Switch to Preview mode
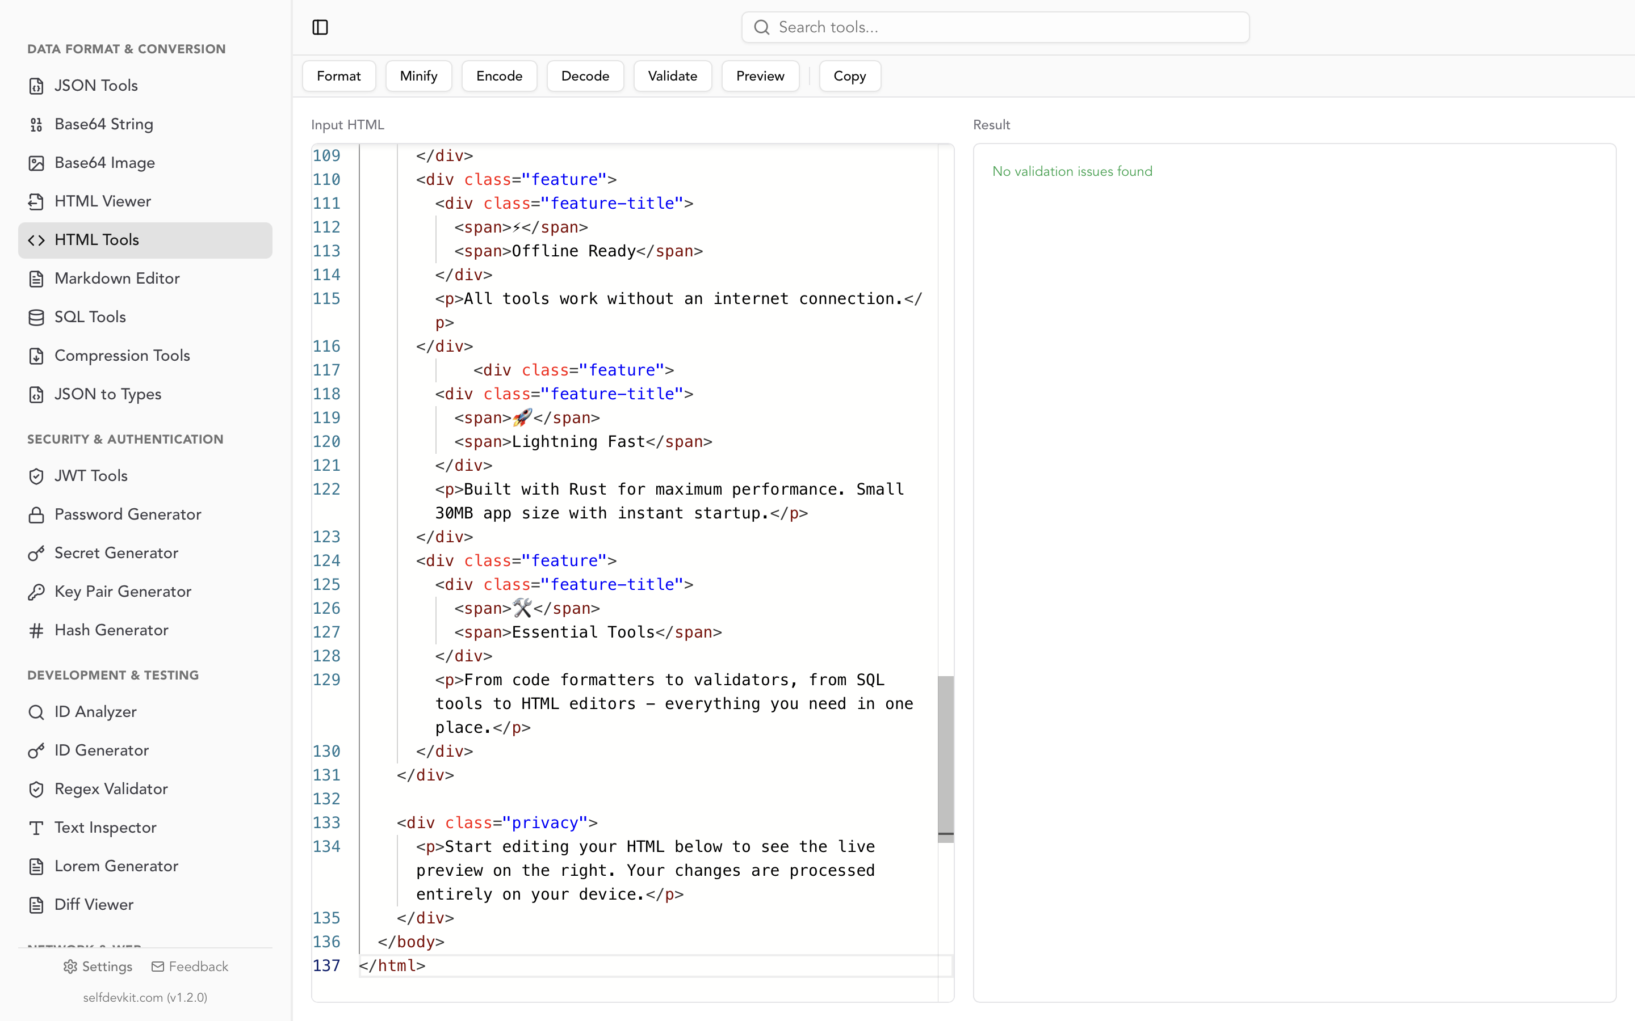The width and height of the screenshot is (1635, 1021). point(760,75)
